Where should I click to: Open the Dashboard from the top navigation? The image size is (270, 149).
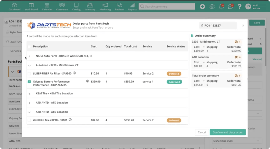(x=15, y=7)
